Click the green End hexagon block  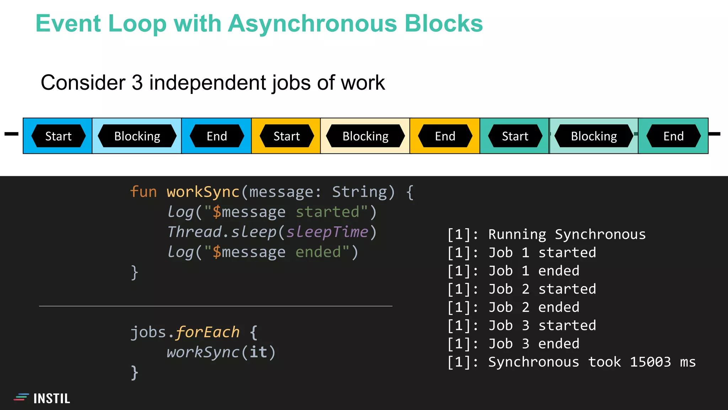673,136
